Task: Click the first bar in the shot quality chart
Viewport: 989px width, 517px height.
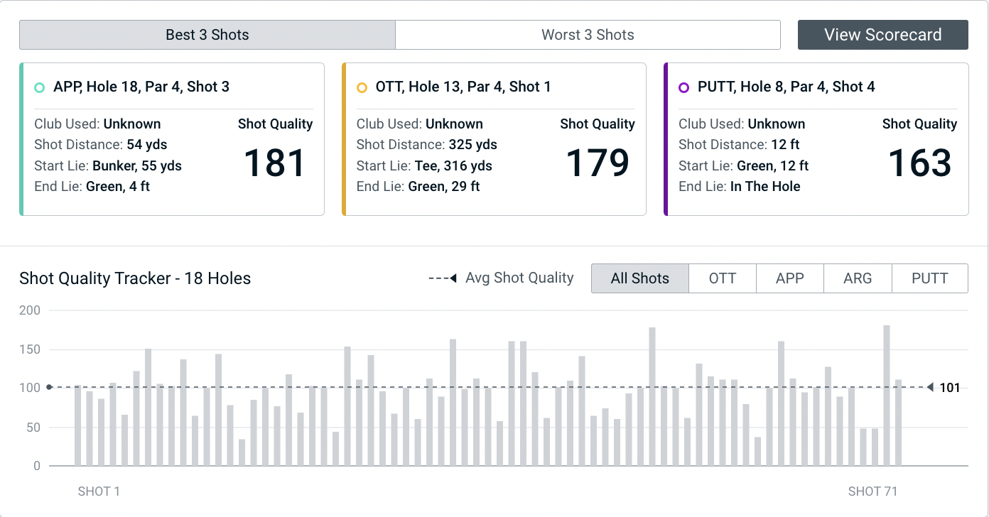Action: click(x=77, y=426)
